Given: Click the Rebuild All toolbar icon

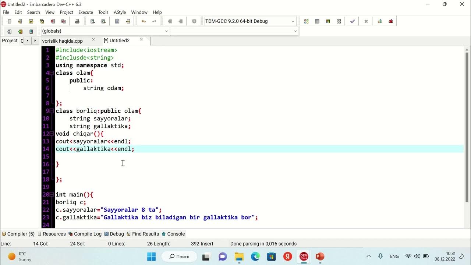Looking at the screenshot, I should pyautogui.click(x=339, y=21).
